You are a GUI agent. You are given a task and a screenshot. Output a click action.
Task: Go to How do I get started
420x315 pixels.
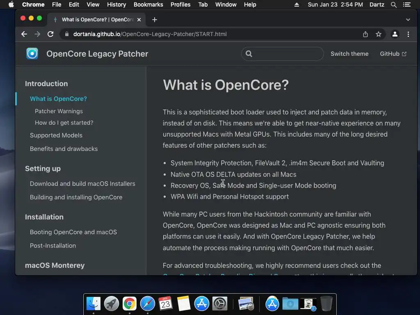click(x=64, y=123)
